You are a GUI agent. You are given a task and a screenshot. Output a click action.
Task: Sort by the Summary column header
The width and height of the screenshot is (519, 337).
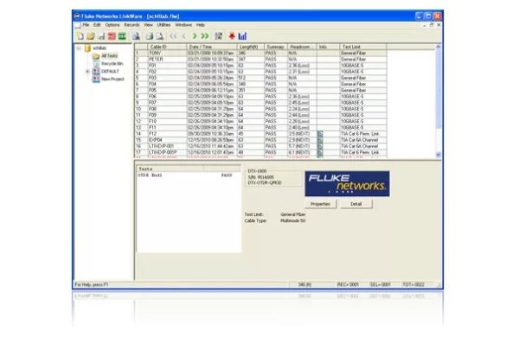click(x=275, y=47)
